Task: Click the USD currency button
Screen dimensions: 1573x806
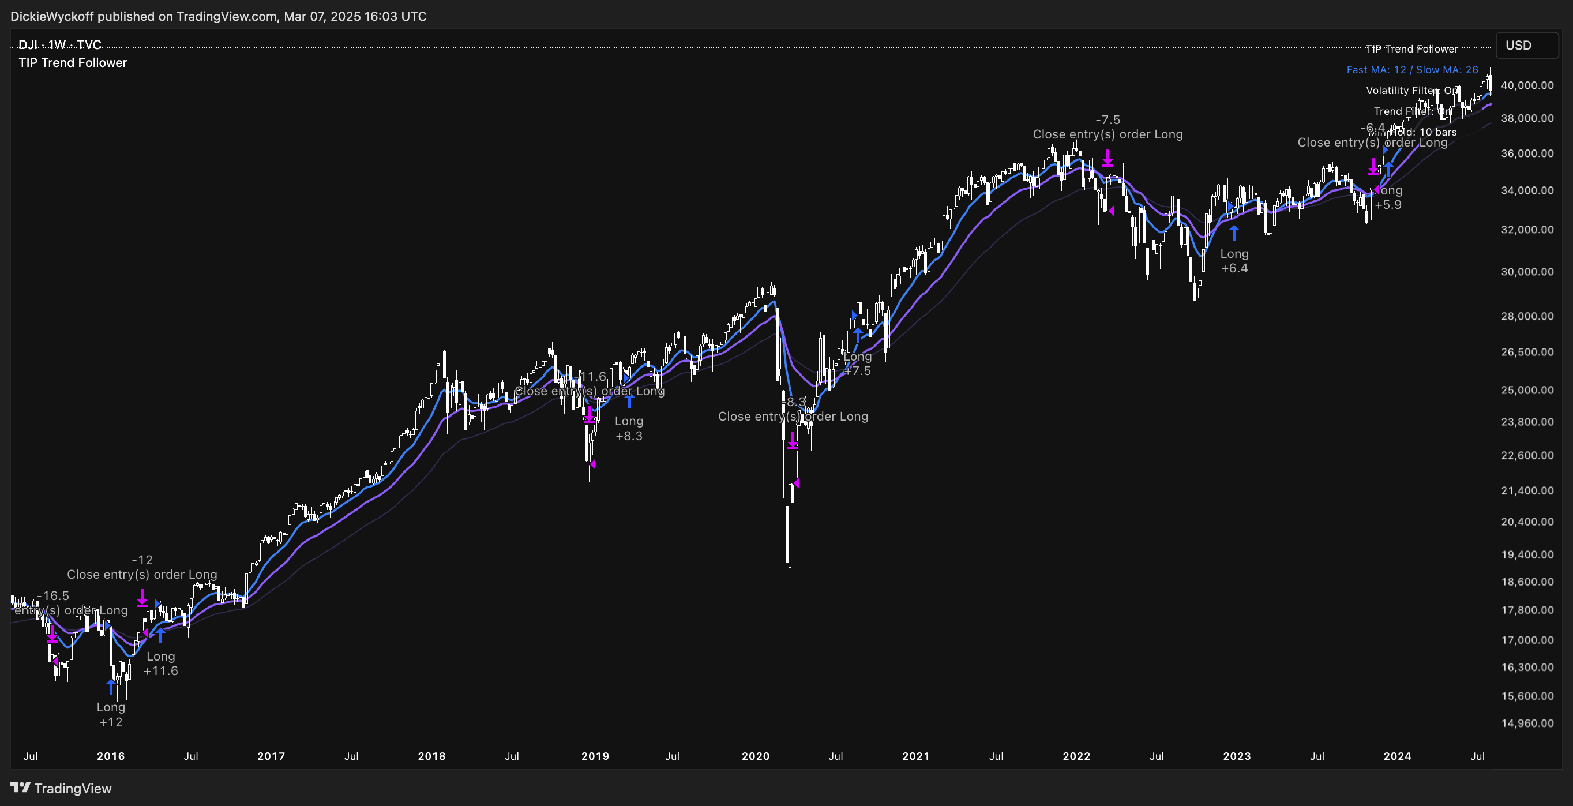Action: coord(1527,45)
